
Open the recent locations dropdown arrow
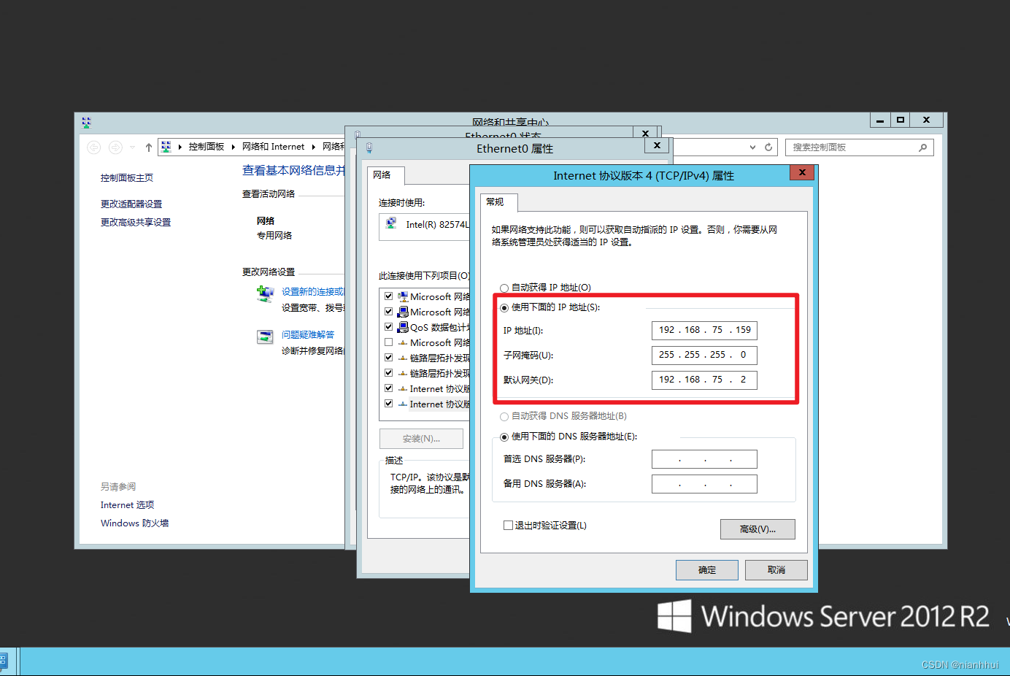tap(133, 147)
